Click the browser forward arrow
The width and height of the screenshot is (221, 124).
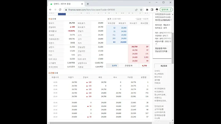point(55,10)
